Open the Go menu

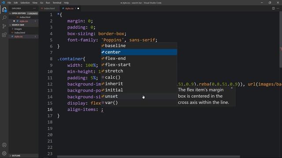pos(41,3)
